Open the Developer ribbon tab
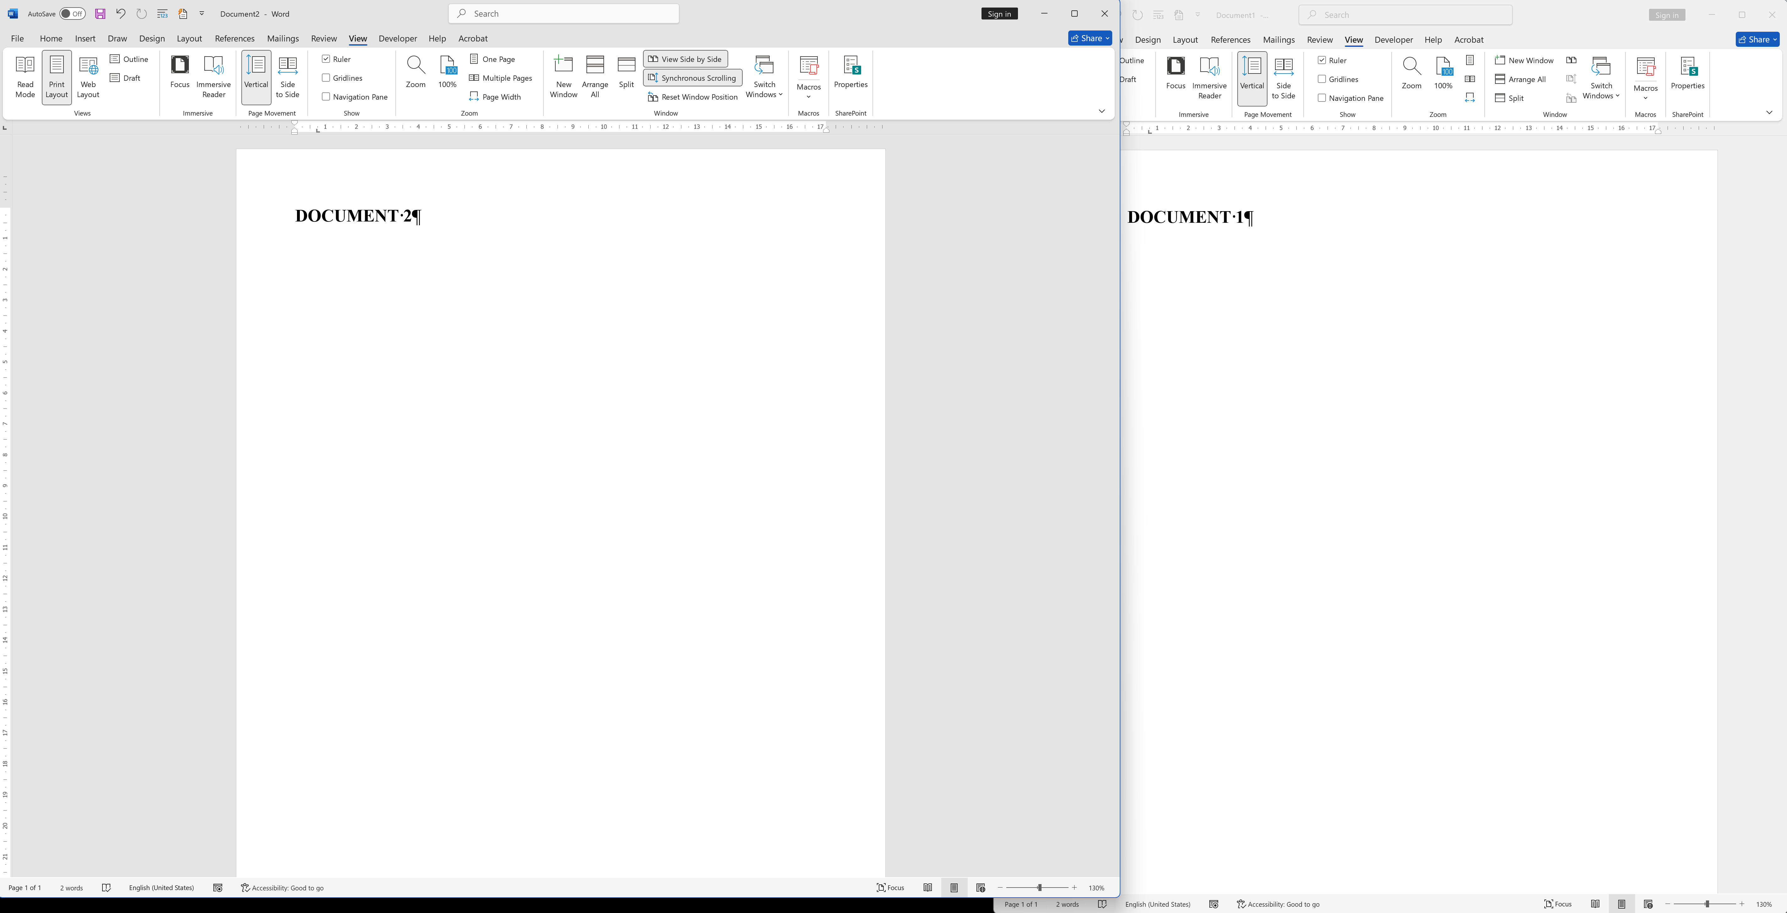 [x=398, y=38]
